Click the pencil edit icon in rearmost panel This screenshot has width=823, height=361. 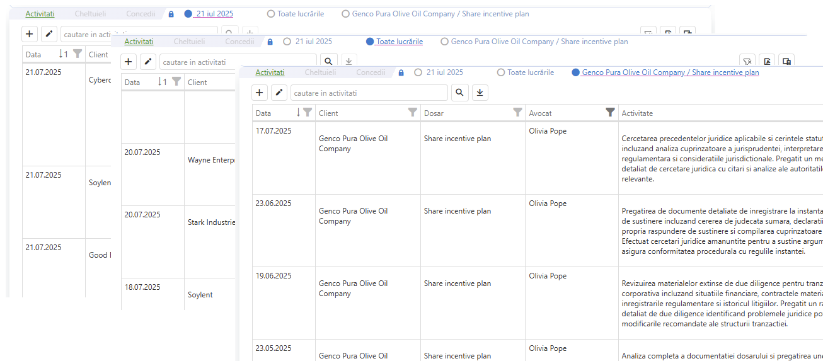(49, 34)
